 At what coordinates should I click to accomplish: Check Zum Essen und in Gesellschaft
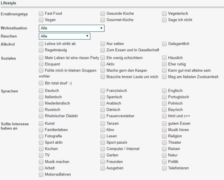coord(103,50)
